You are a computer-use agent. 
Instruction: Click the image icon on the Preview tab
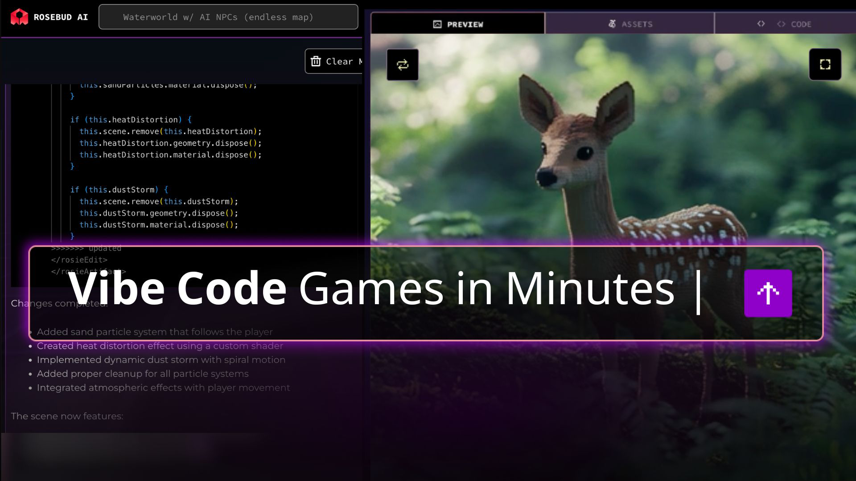tap(437, 24)
